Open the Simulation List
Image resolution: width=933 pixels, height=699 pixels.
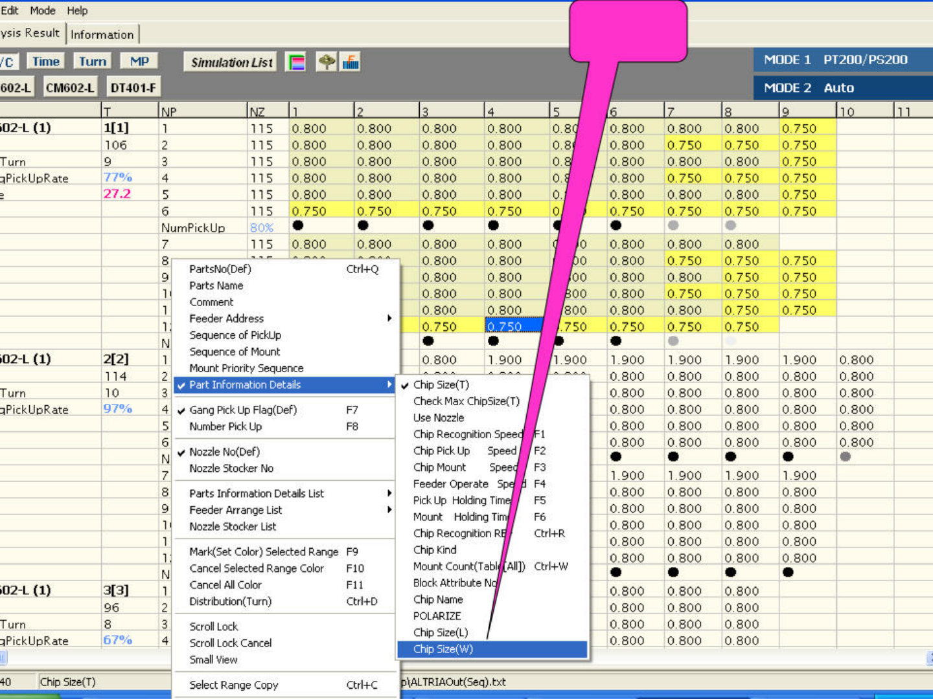click(x=231, y=62)
